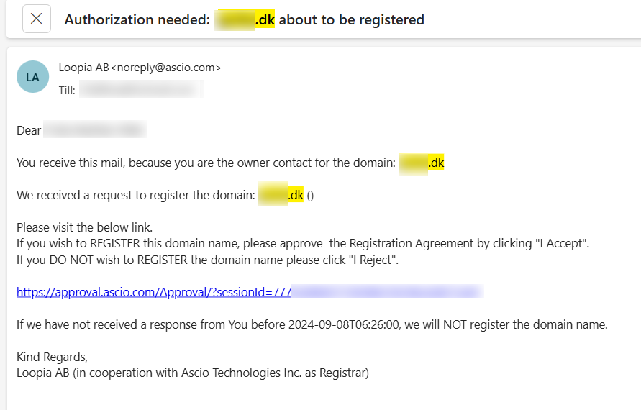Click the sentence mentioning "I Accept"
Image resolution: width=641 pixels, height=410 pixels.
click(x=303, y=244)
